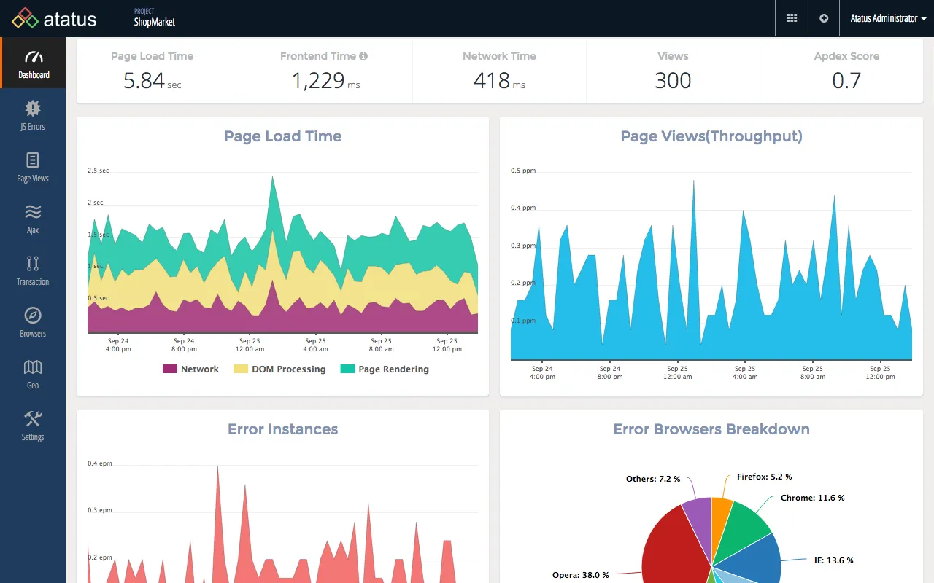
Task: Toggle the Network series in legend
Action: [191, 369]
